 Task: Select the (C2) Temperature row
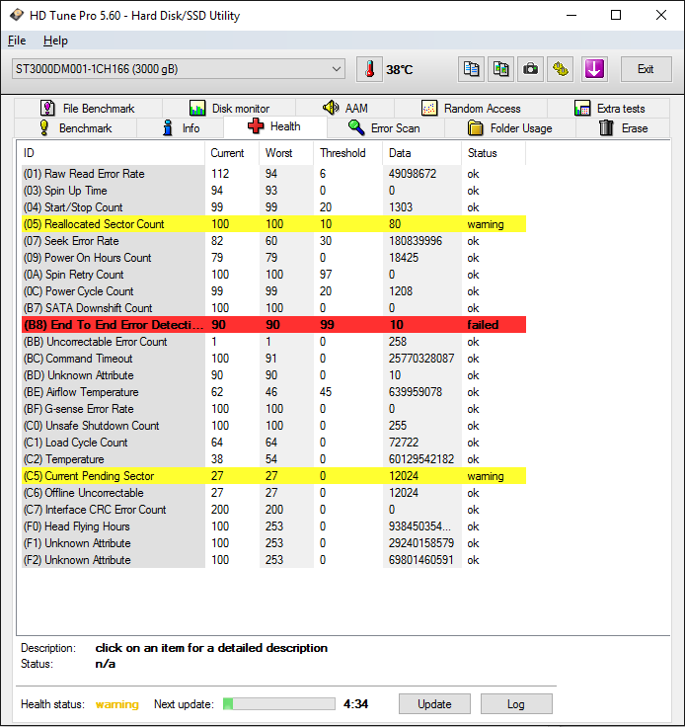[273, 459]
